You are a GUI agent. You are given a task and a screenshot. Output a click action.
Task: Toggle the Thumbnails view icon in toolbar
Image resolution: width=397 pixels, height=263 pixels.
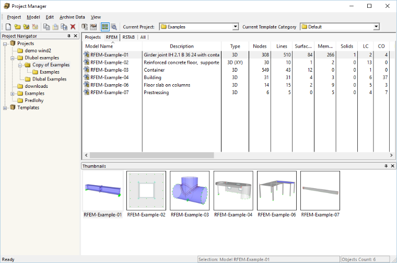tap(105, 27)
